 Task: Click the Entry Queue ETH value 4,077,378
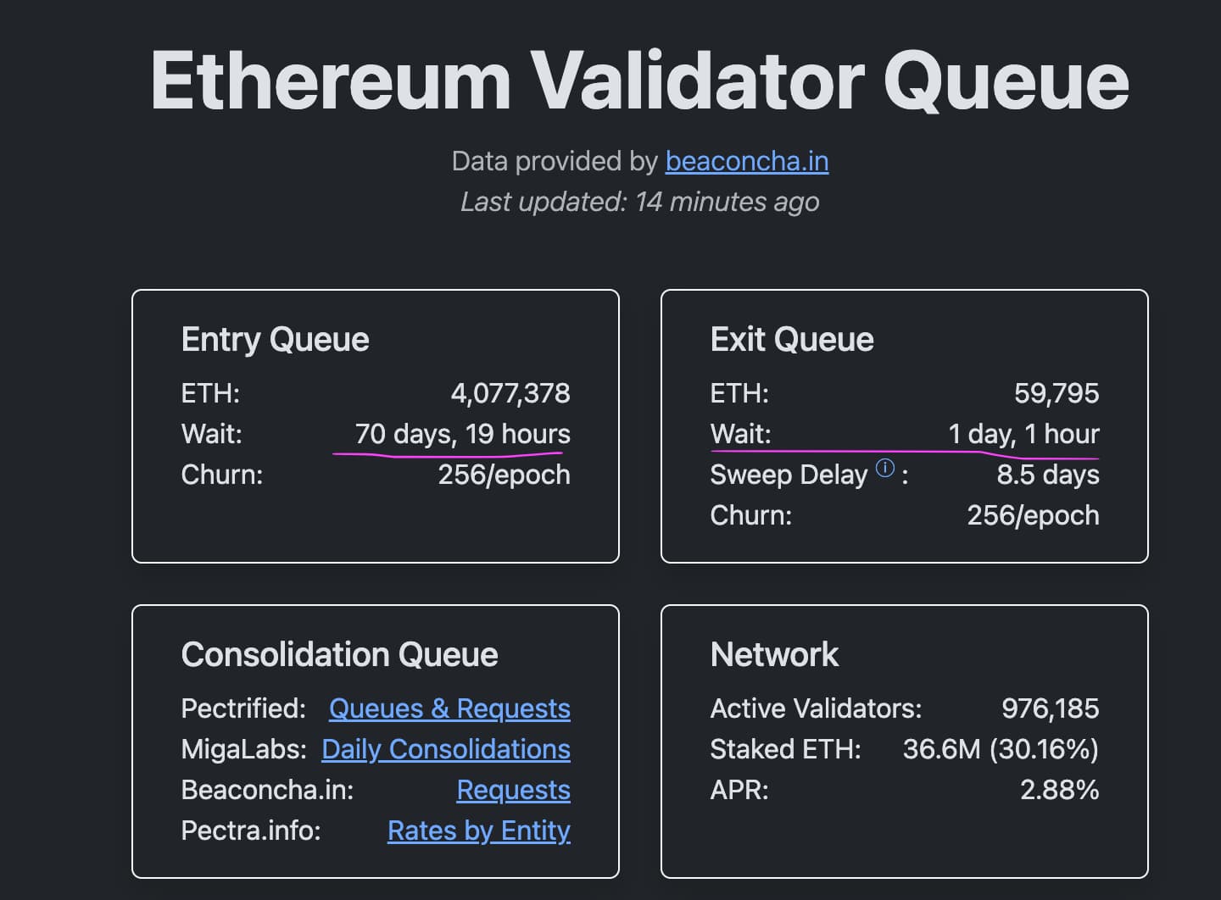(510, 393)
